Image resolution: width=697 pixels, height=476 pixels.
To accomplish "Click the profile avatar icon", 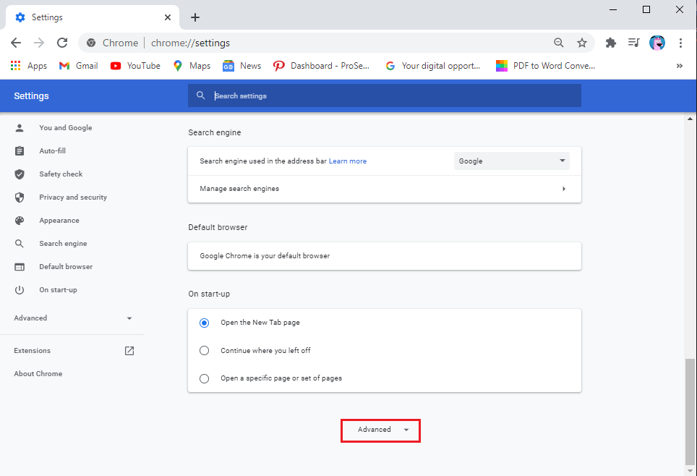I will click(x=657, y=43).
